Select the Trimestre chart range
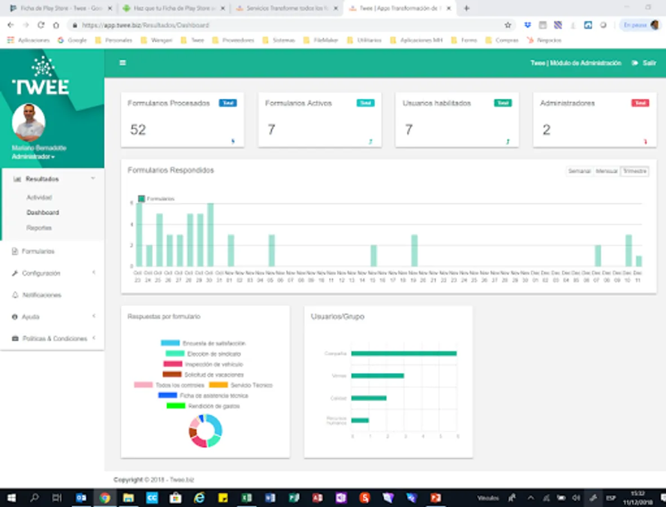Viewport: 666px width, 507px height. [634, 171]
